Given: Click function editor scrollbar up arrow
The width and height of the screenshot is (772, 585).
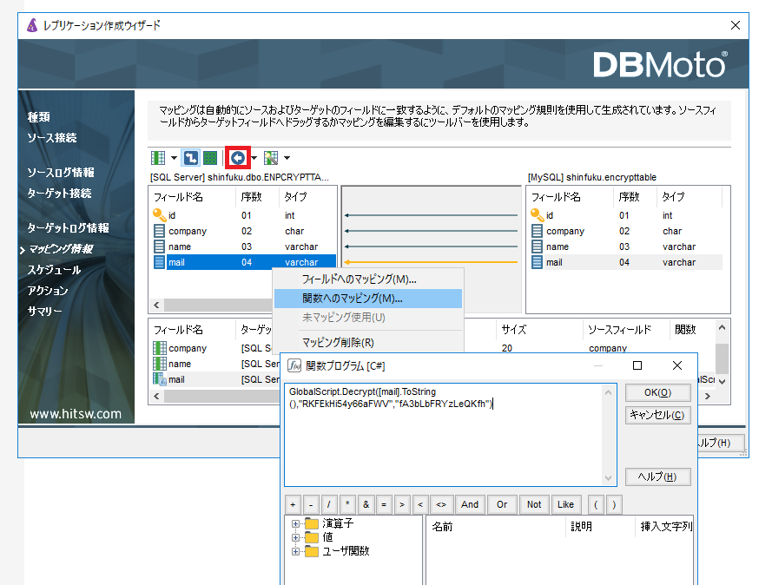Looking at the screenshot, I should 609,392.
